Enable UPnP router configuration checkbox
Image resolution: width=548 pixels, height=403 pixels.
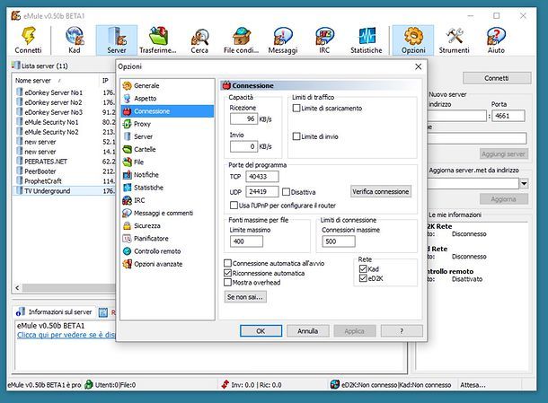coord(234,206)
